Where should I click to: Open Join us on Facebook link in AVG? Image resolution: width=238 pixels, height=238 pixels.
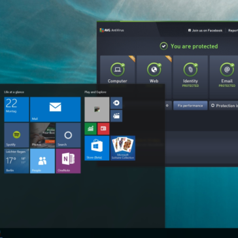[205, 31]
